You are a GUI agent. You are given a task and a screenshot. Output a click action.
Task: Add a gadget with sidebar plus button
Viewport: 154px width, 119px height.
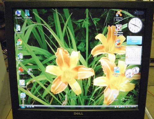(136, 13)
